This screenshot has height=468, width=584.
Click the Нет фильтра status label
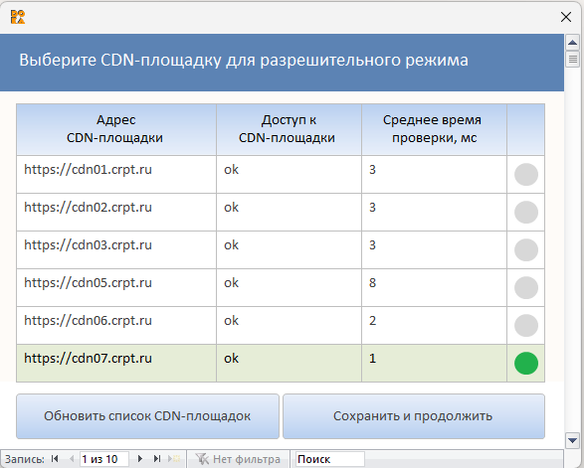click(x=246, y=459)
